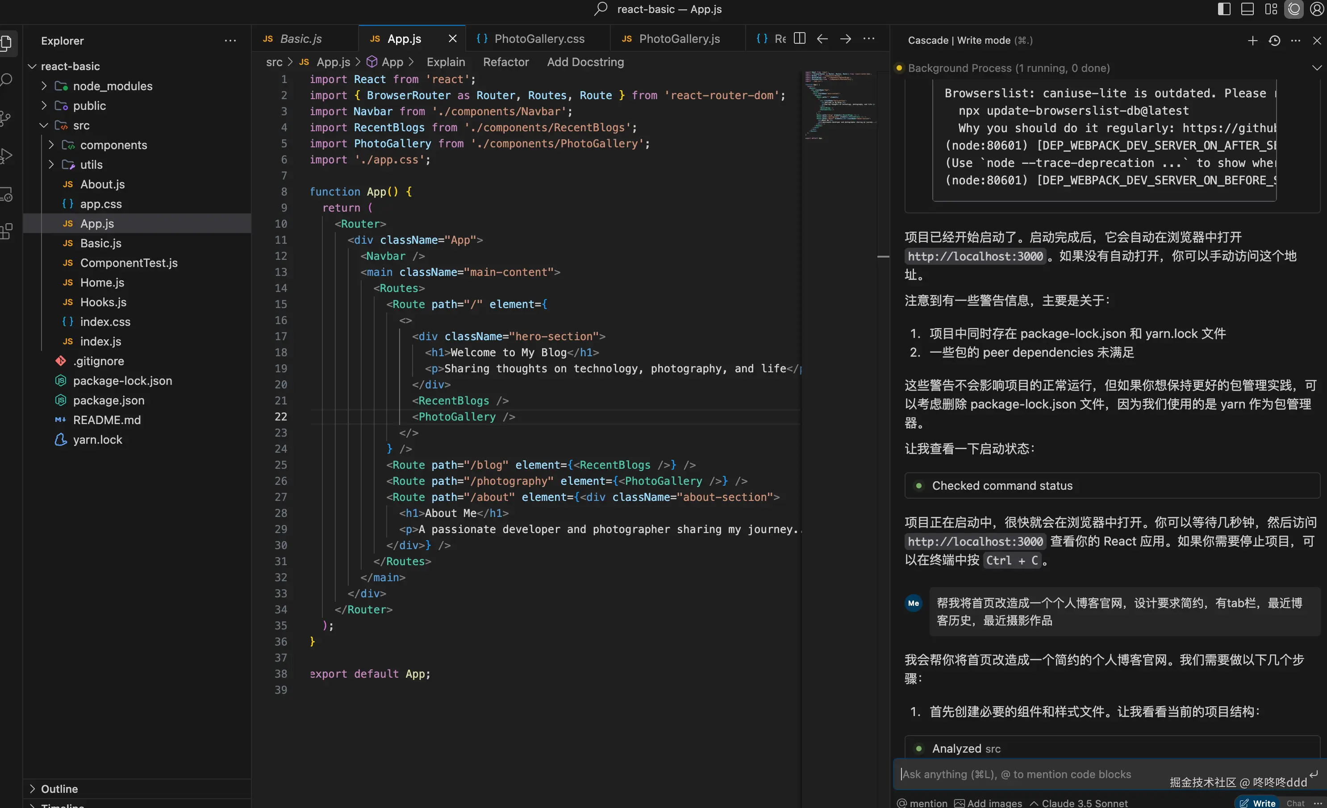Click Add Docstring action
1327x808 pixels.
coord(585,62)
